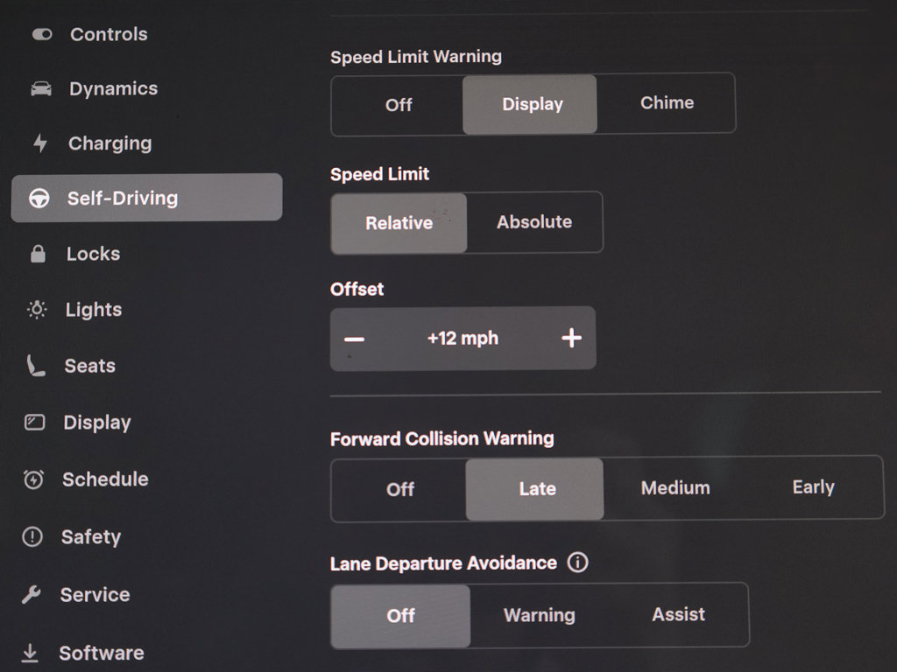Image resolution: width=897 pixels, height=672 pixels.
Task: Click the Controls toggle icon in sidebar
Action: 42,34
